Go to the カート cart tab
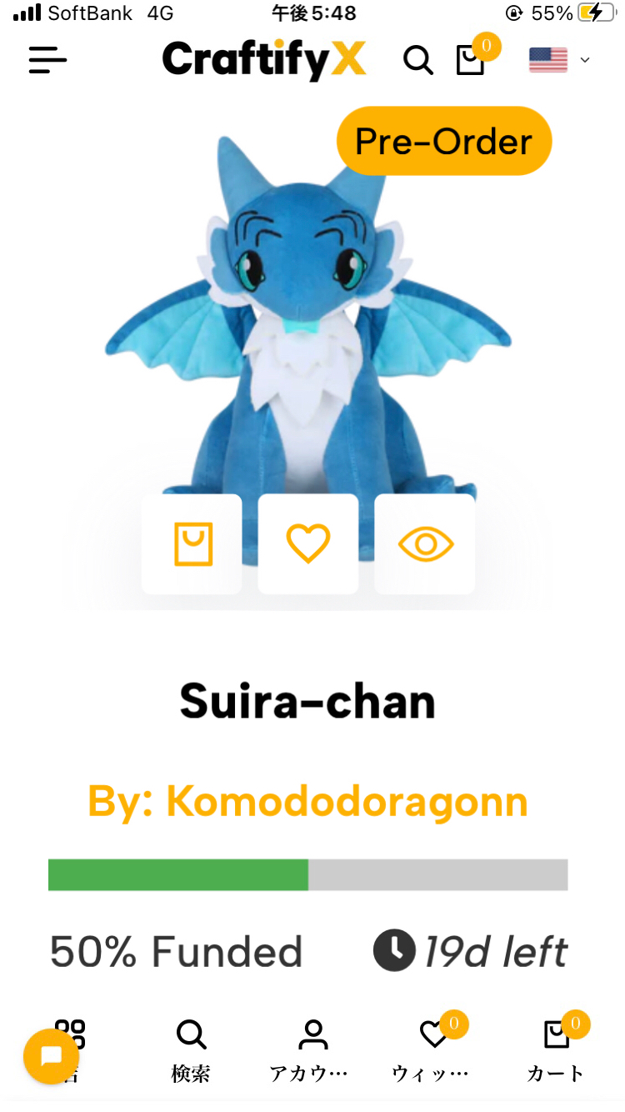The height and width of the screenshot is (1112, 625). pos(556,1050)
